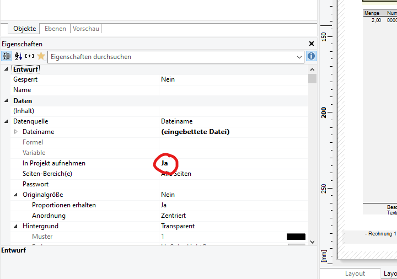Select the Muster property row
Screen dimensions: 397x279
(x=159, y=237)
